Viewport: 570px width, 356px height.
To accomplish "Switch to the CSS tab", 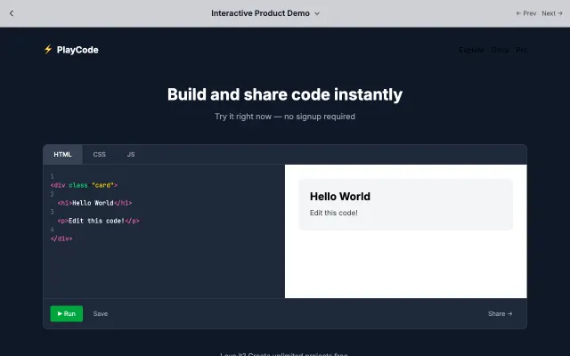I will click(x=99, y=154).
